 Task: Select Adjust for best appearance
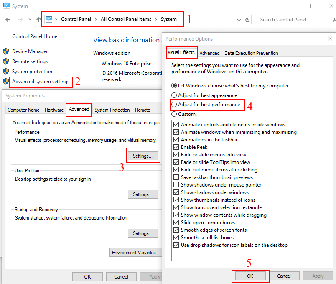(204, 95)
